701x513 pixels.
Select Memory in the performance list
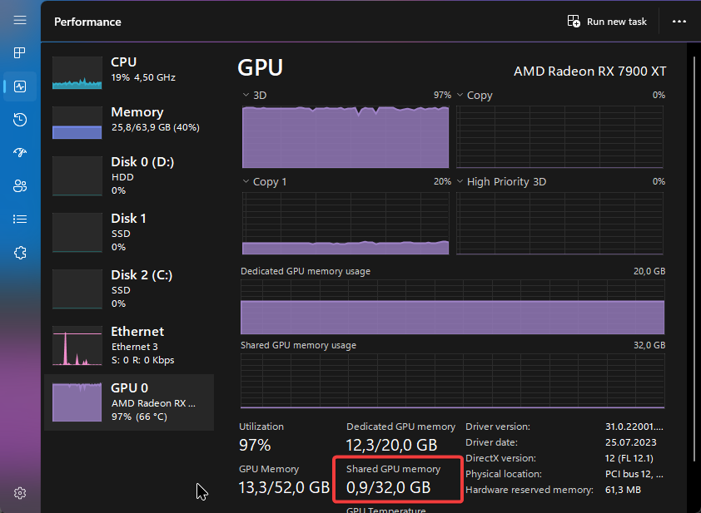[x=129, y=121]
